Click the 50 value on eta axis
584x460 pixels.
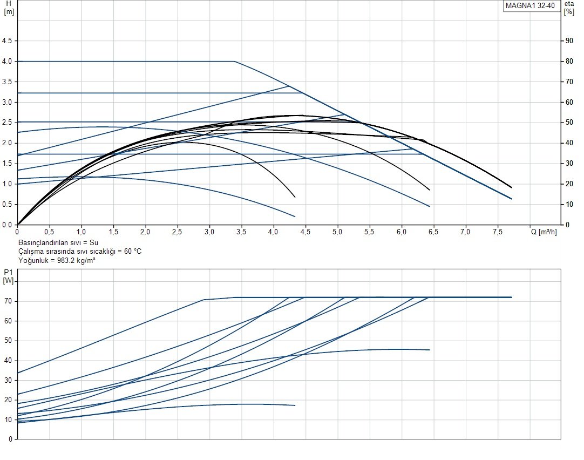[x=569, y=123]
